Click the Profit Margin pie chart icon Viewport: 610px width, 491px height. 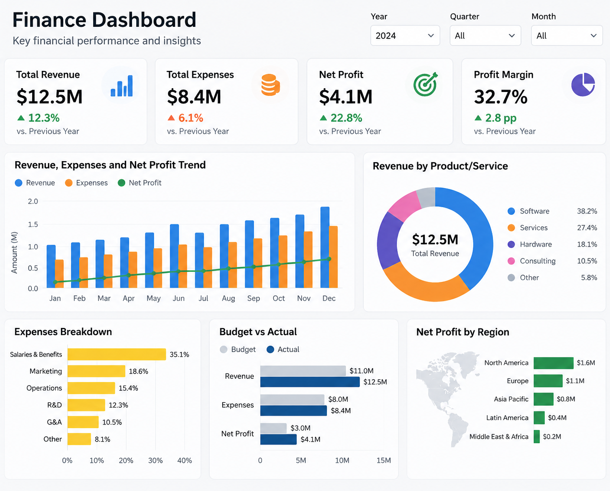pos(583,84)
